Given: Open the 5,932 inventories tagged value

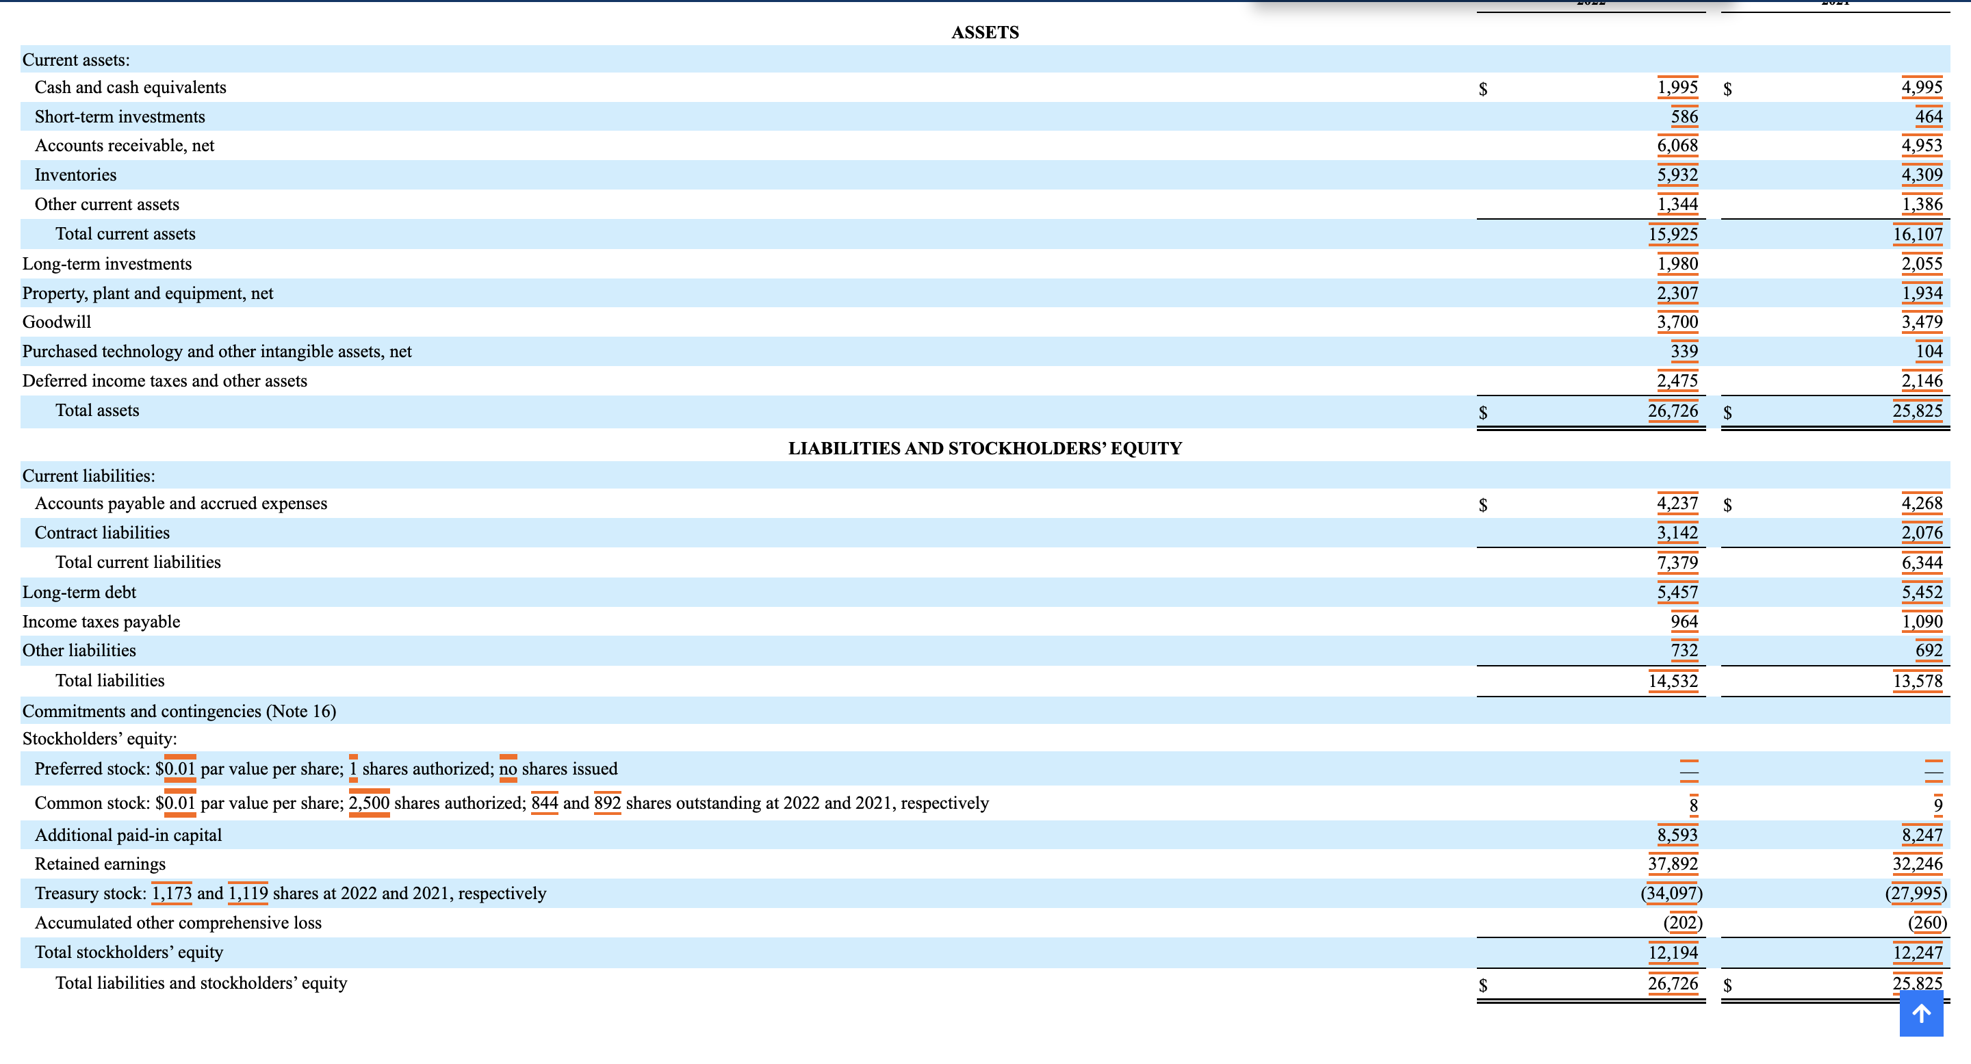Looking at the screenshot, I should [x=1677, y=175].
